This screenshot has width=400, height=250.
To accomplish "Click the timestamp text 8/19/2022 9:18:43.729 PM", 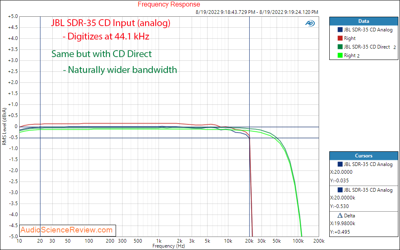I will point(225,12).
